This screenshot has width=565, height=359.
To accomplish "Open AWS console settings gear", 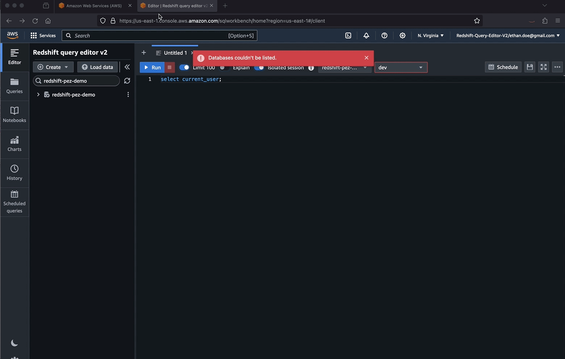I will click(402, 35).
